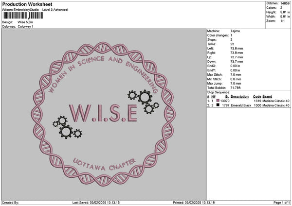Click the 'Stop Sequence:' heading

click(219, 92)
